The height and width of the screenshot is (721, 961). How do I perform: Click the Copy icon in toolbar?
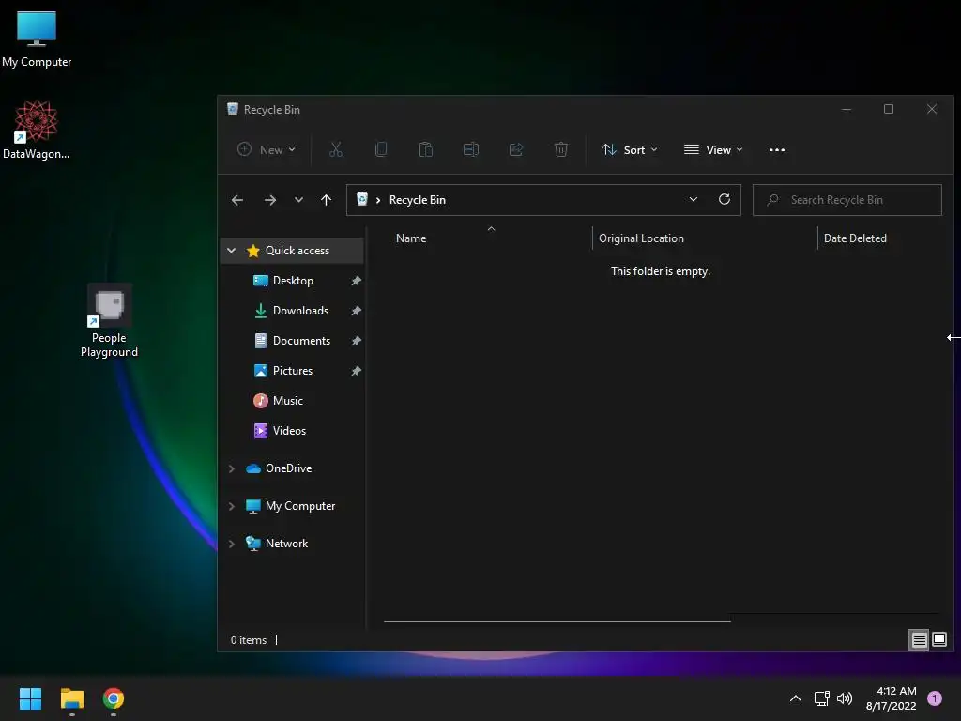tap(381, 149)
